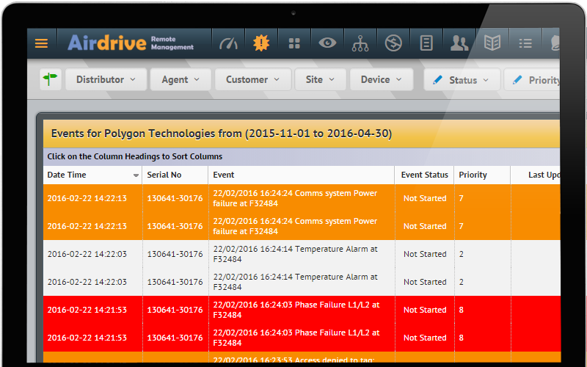Click the Access denied to tag event

(x=302, y=357)
